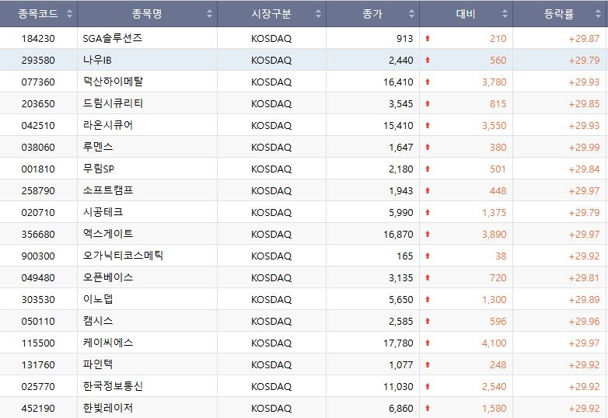Select stock name 소프트캠프
Viewport: 608px width, 418px height.
(108, 190)
